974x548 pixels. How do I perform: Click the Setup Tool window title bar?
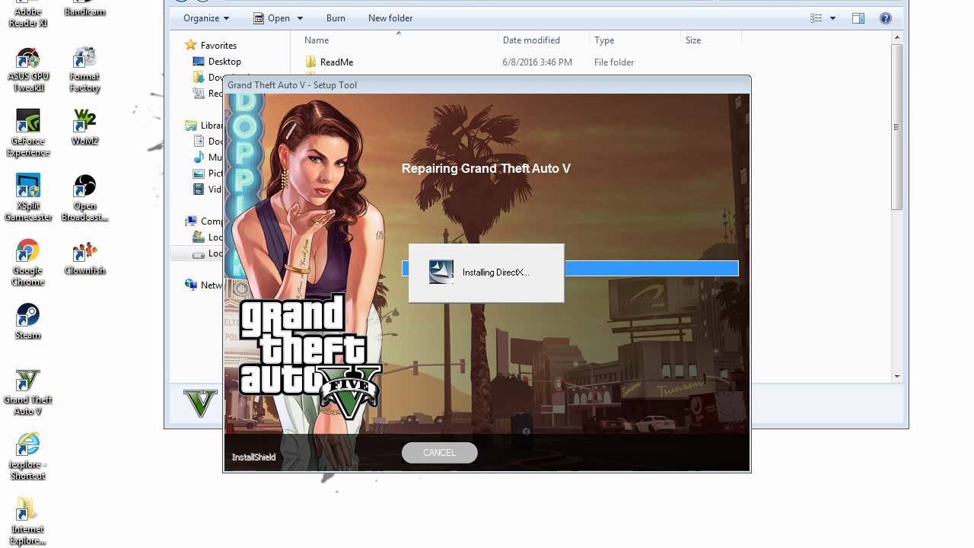487,84
